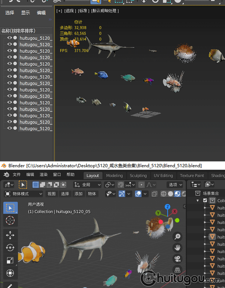Image resolution: width=225 pixels, height=288 pixels.
Task: Toggle camera view with camera icon
Action: point(178,259)
